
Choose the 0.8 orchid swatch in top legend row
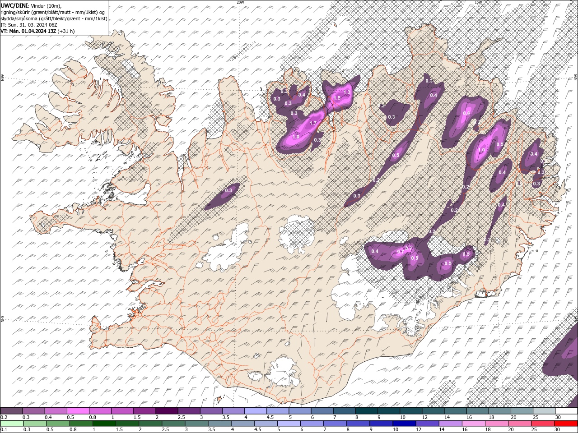pyautogui.click(x=100, y=411)
